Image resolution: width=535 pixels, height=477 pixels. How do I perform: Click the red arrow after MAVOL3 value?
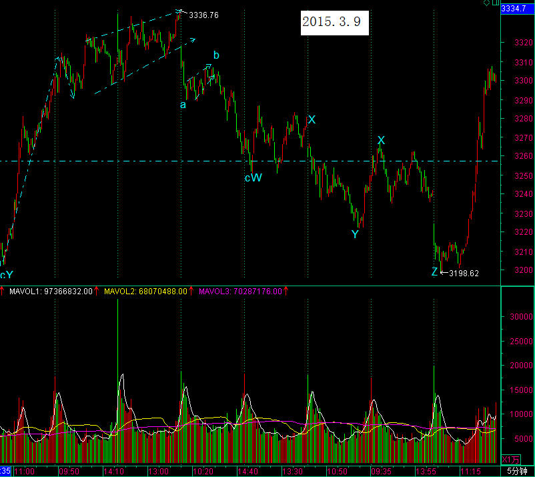(287, 292)
